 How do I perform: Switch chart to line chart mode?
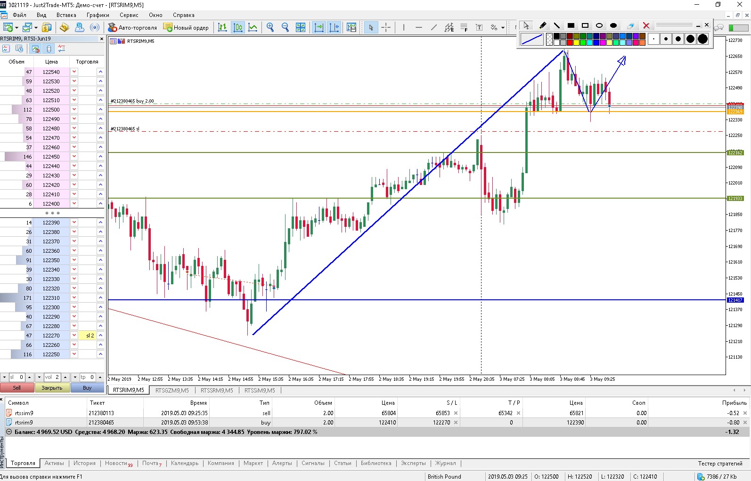pyautogui.click(x=253, y=27)
